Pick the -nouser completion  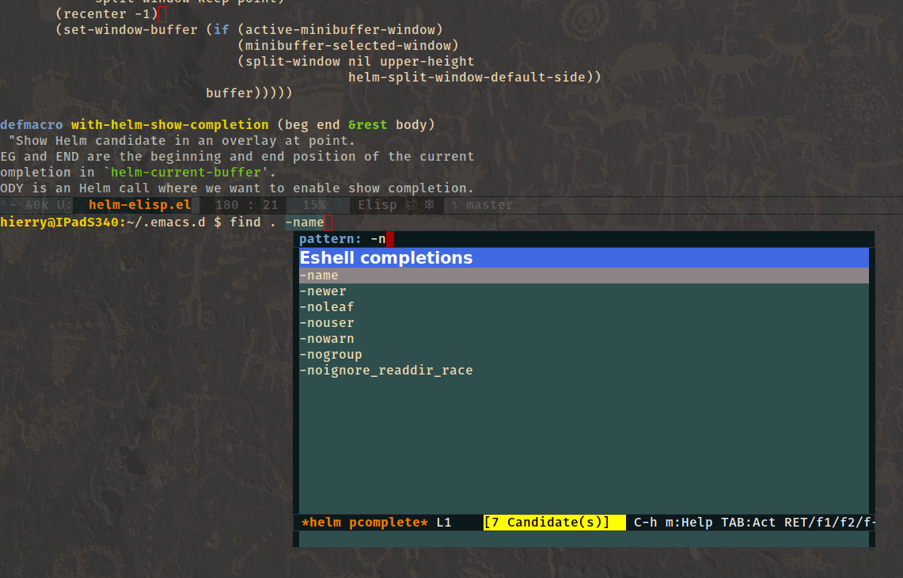click(583, 323)
